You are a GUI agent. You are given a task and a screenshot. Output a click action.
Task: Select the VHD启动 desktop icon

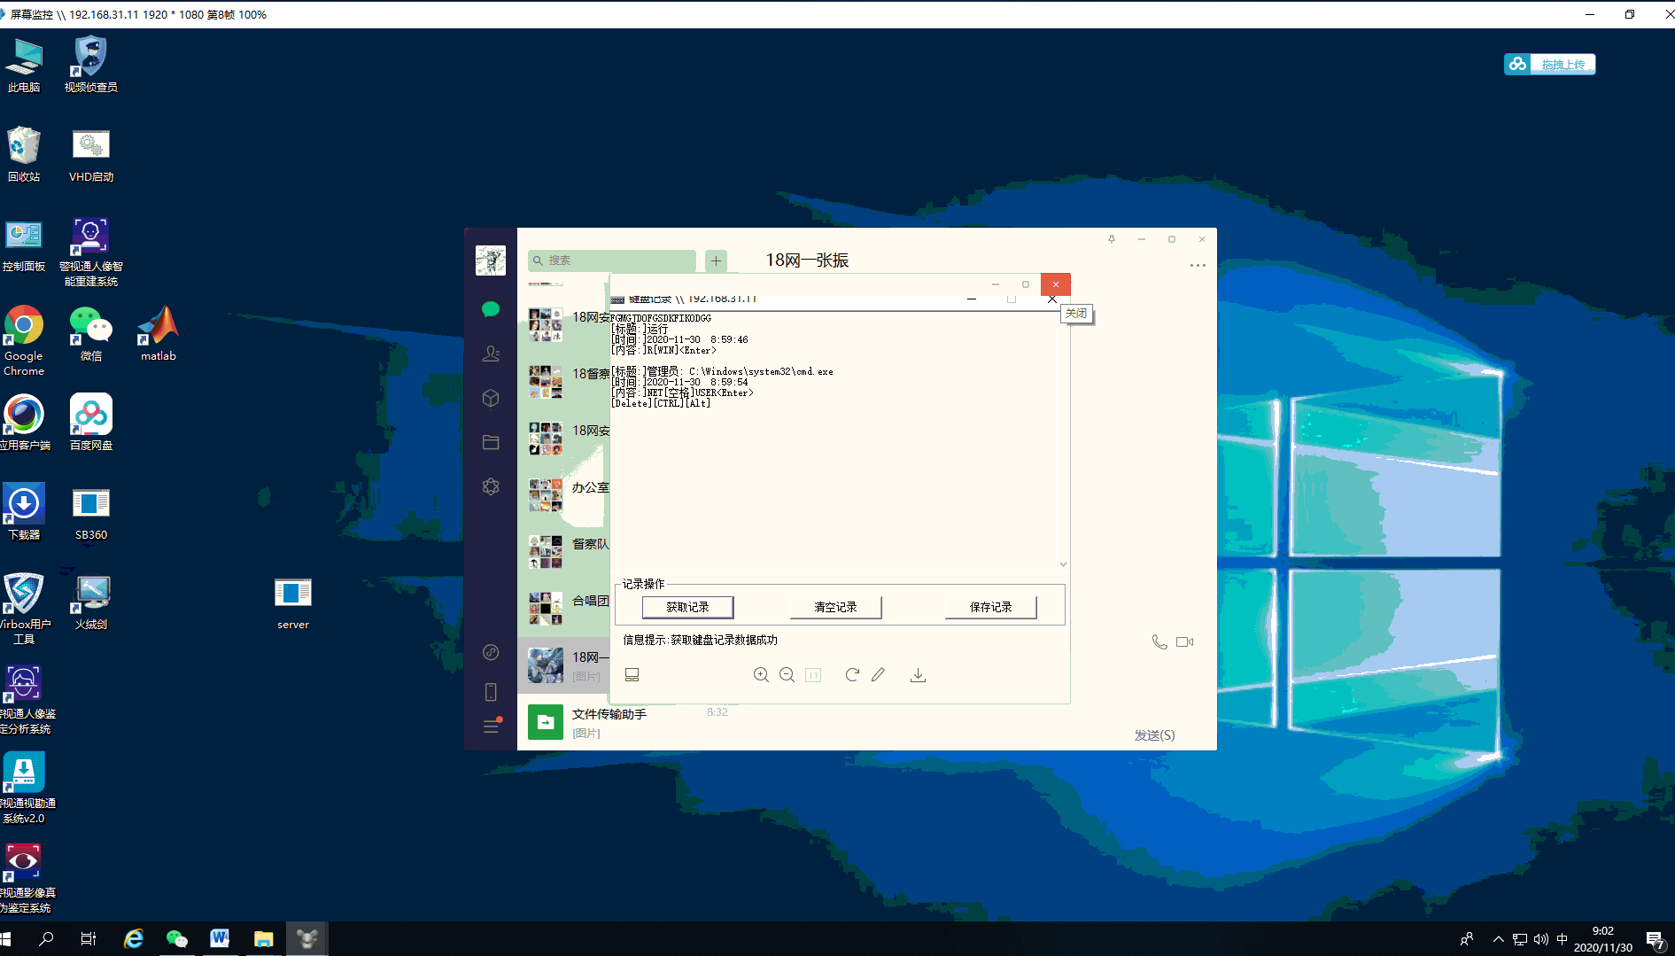tap(91, 154)
